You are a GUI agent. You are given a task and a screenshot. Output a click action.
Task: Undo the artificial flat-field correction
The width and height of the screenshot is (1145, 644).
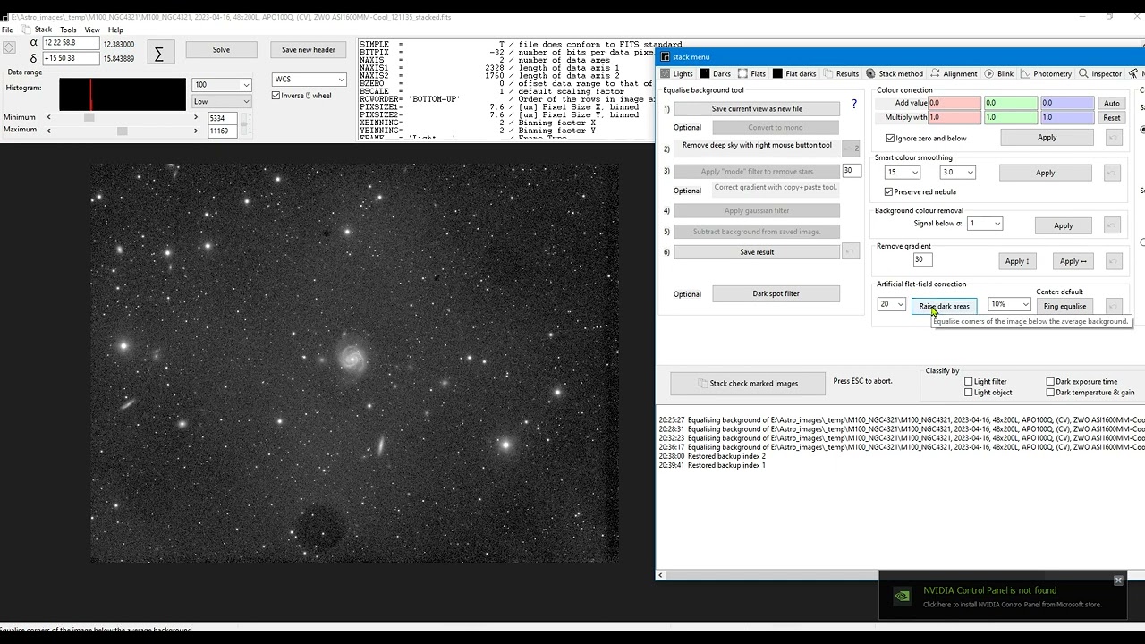click(1114, 306)
